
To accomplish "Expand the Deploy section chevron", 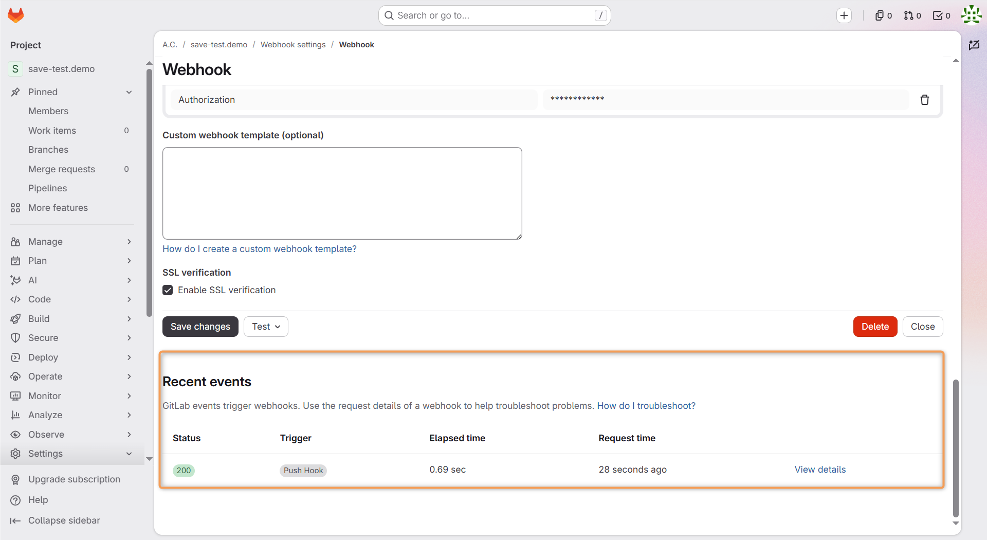I will click(x=129, y=357).
